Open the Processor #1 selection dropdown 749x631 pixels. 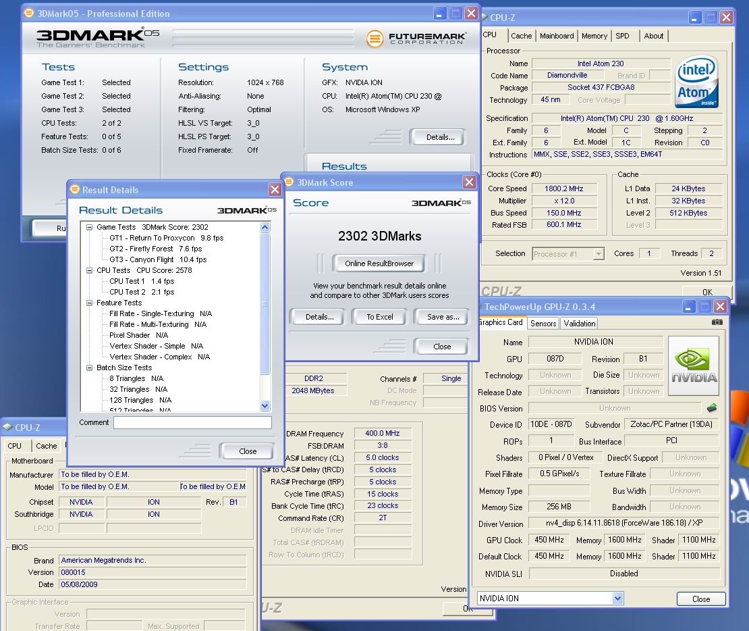599,253
